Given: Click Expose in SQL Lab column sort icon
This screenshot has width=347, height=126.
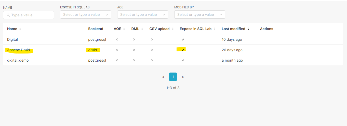Looking at the screenshot, I should click(215, 29).
